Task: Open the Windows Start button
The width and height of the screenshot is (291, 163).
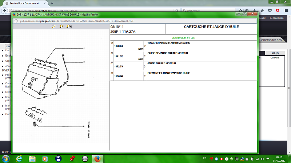Action: click(6, 159)
